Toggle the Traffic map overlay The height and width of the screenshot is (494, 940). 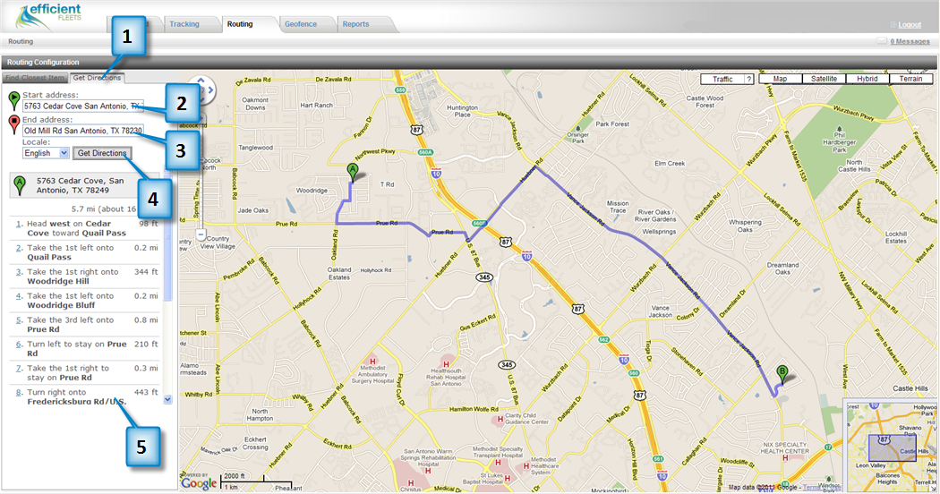click(x=722, y=79)
